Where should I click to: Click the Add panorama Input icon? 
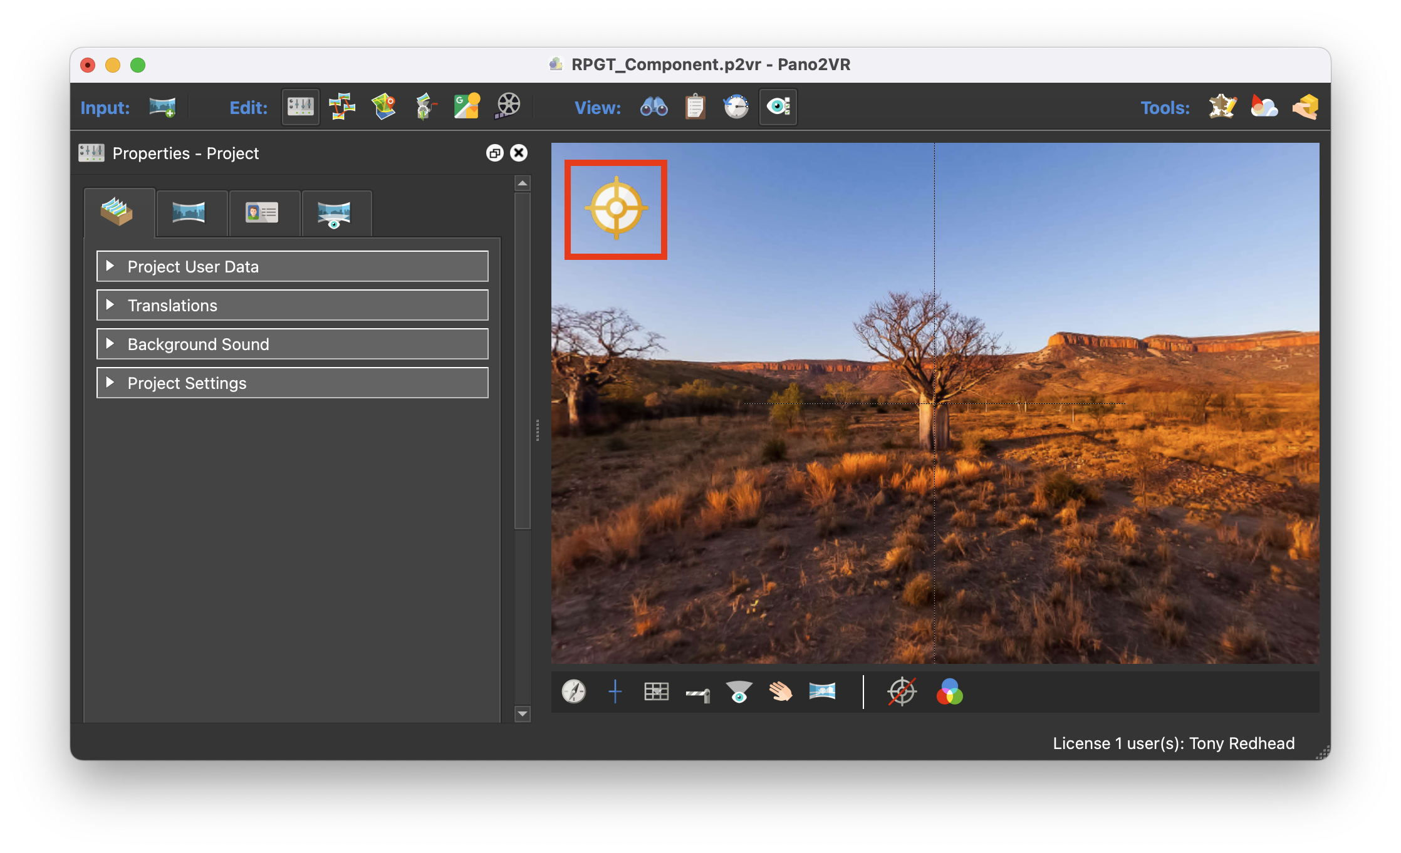[x=162, y=107]
